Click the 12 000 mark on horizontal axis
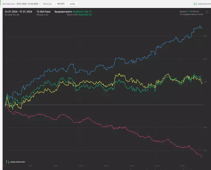This screenshot has width=211, height=170. point(157,166)
